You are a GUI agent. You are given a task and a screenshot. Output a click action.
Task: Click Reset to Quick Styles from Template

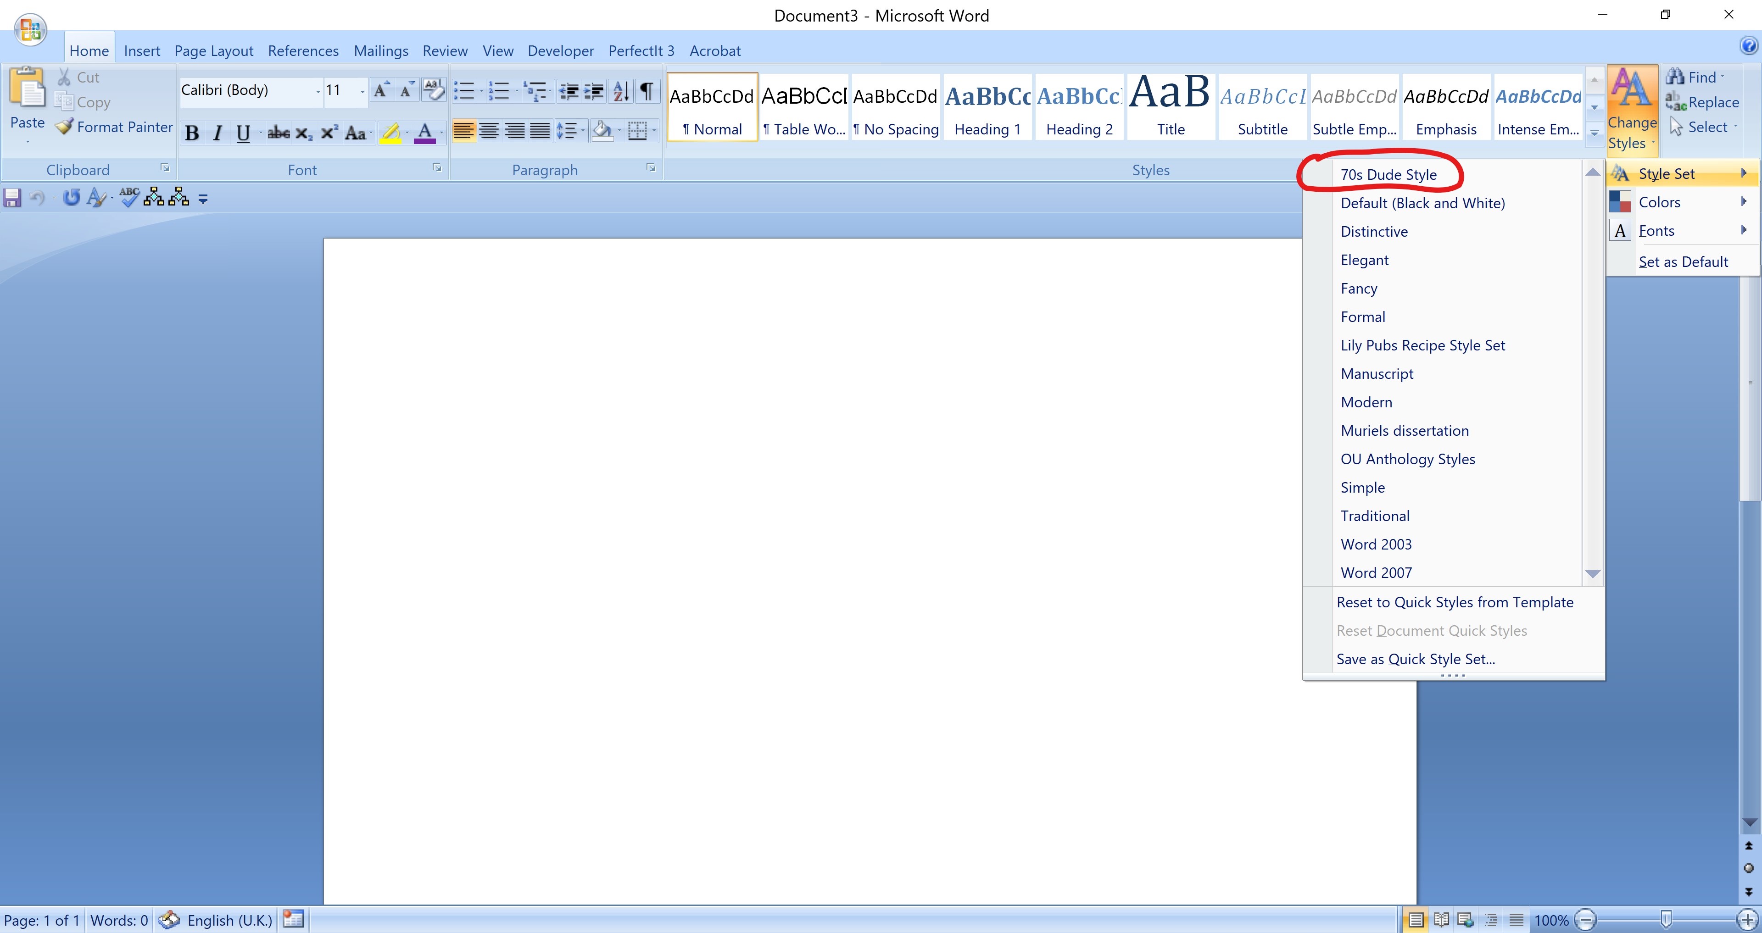pos(1455,602)
